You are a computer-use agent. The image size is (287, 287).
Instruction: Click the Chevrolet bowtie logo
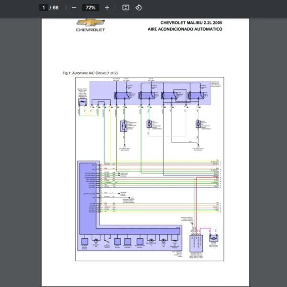point(90,22)
